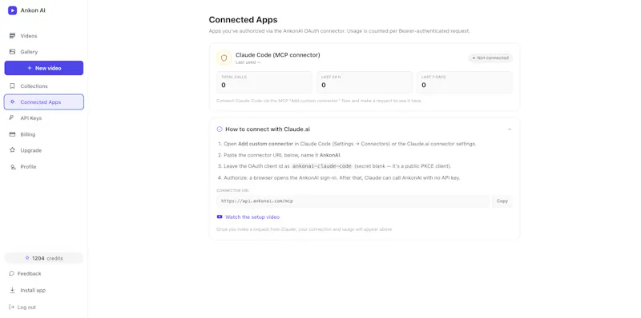Click the Last 7 Days stat card

tap(465, 82)
